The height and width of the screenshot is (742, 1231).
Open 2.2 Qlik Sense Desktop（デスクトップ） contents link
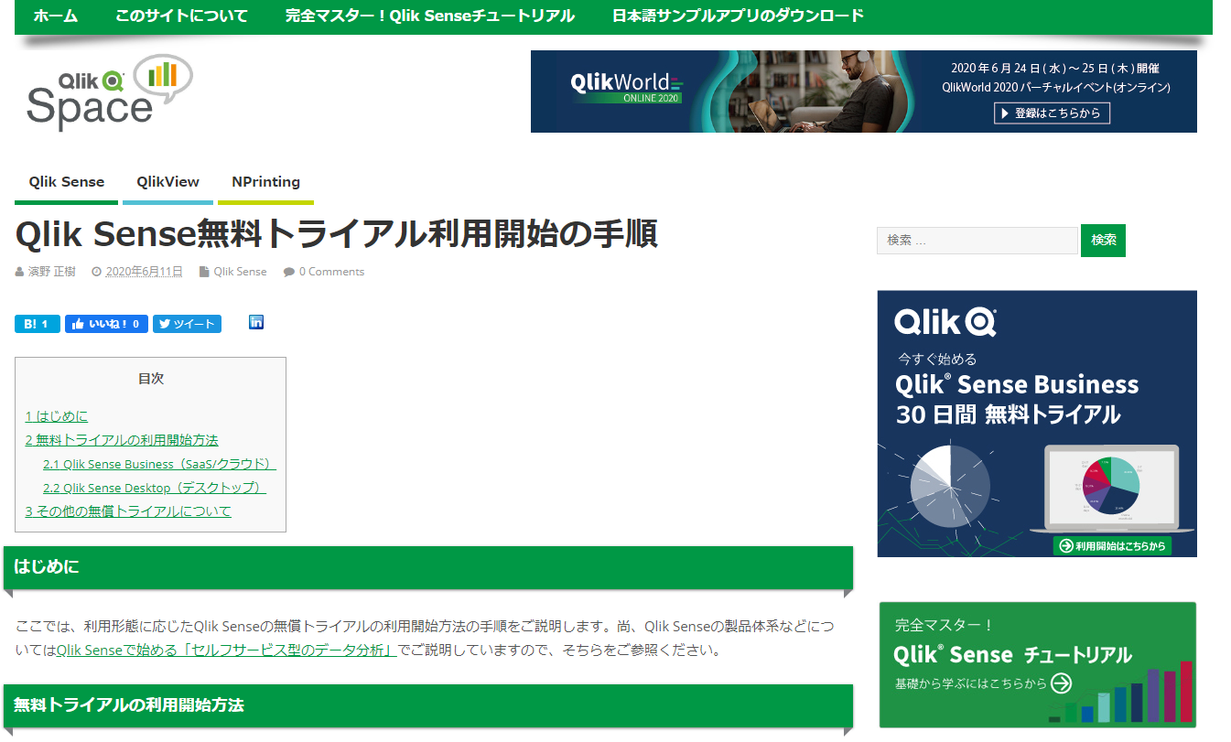[155, 488]
